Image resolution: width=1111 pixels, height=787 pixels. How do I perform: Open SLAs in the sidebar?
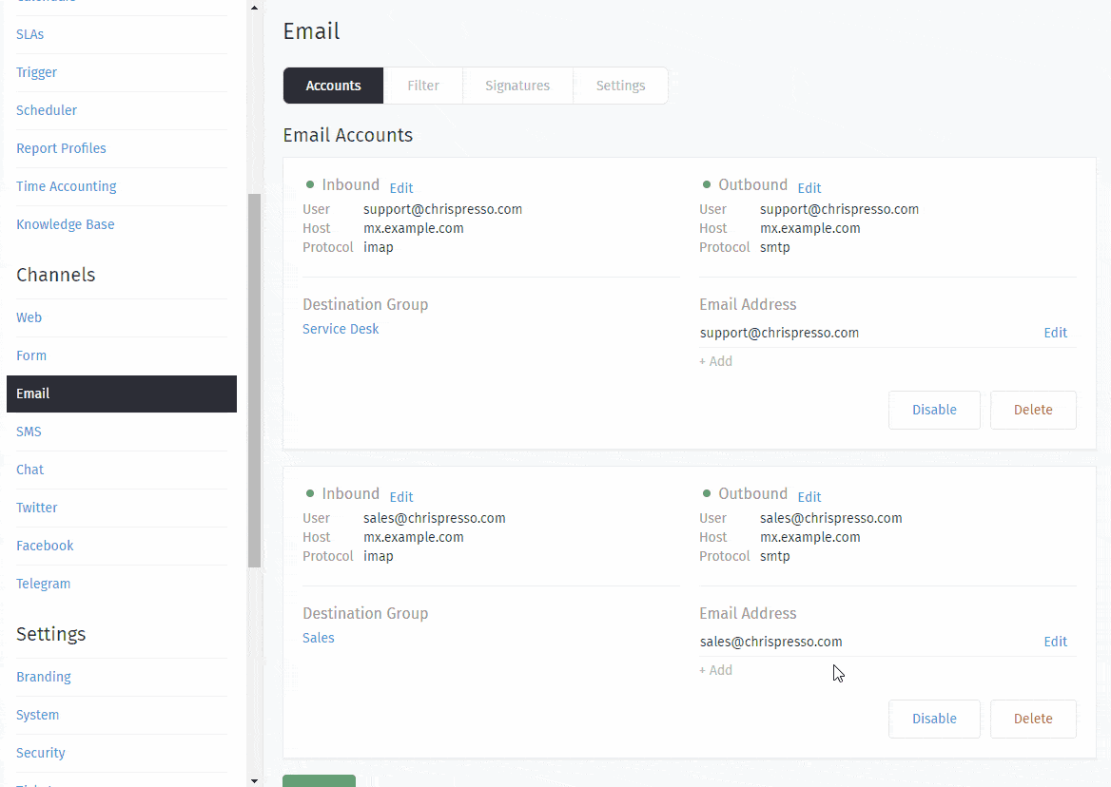pos(29,34)
